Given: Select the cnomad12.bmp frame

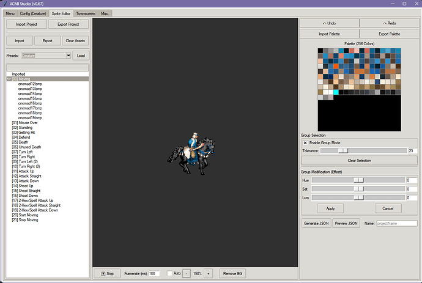Looking at the screenshot, I should pos(30,84).
